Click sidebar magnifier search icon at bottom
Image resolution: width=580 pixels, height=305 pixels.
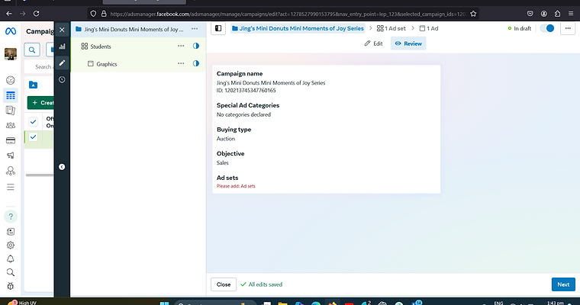[x=11, y=272]
